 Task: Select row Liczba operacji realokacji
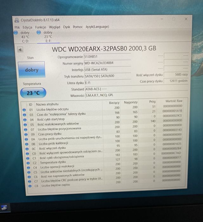point(105,165)
